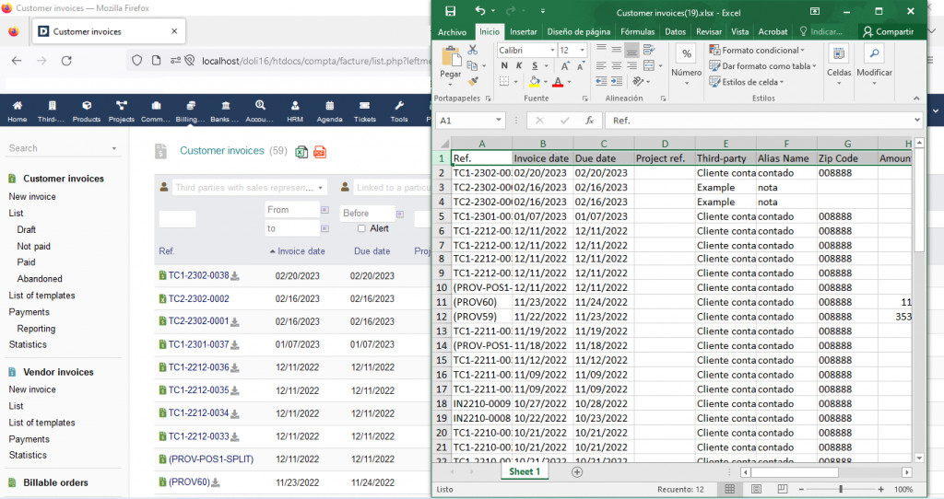The width and height of the screenshot is (944, 499).
Task: Click Decrease indent icon in Excel Alineación group
Action: (601, 81)
